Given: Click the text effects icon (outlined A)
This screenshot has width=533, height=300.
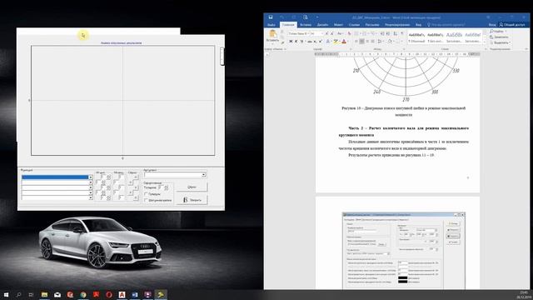Looking at the screenshot, I should coord(327,42).
